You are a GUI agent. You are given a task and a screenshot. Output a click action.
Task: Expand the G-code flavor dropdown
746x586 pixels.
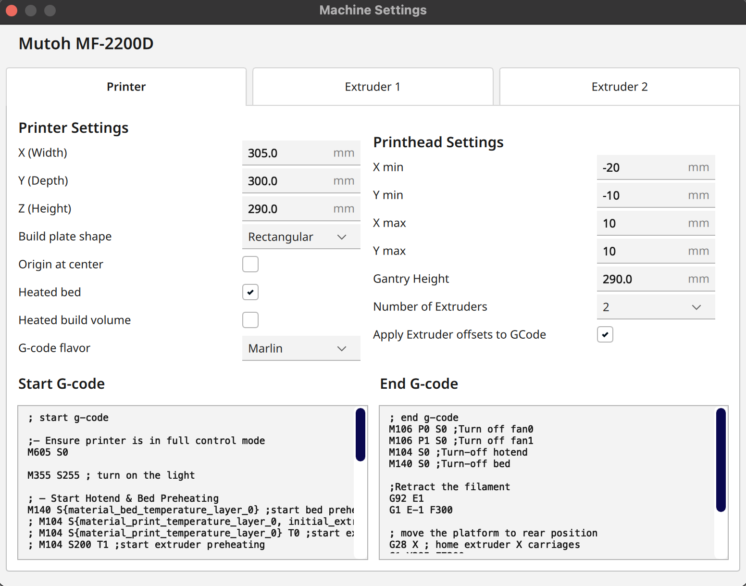click(301, 348)
